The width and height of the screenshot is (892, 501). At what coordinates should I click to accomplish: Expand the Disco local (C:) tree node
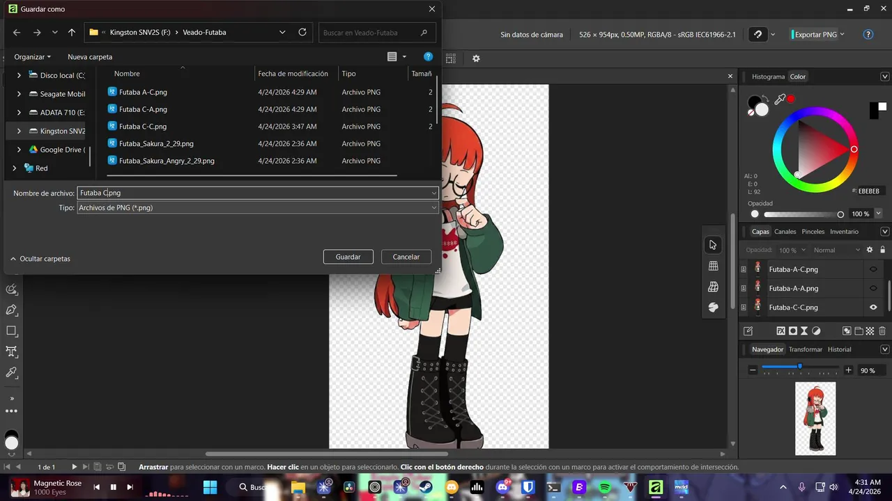tap(19, 75)
